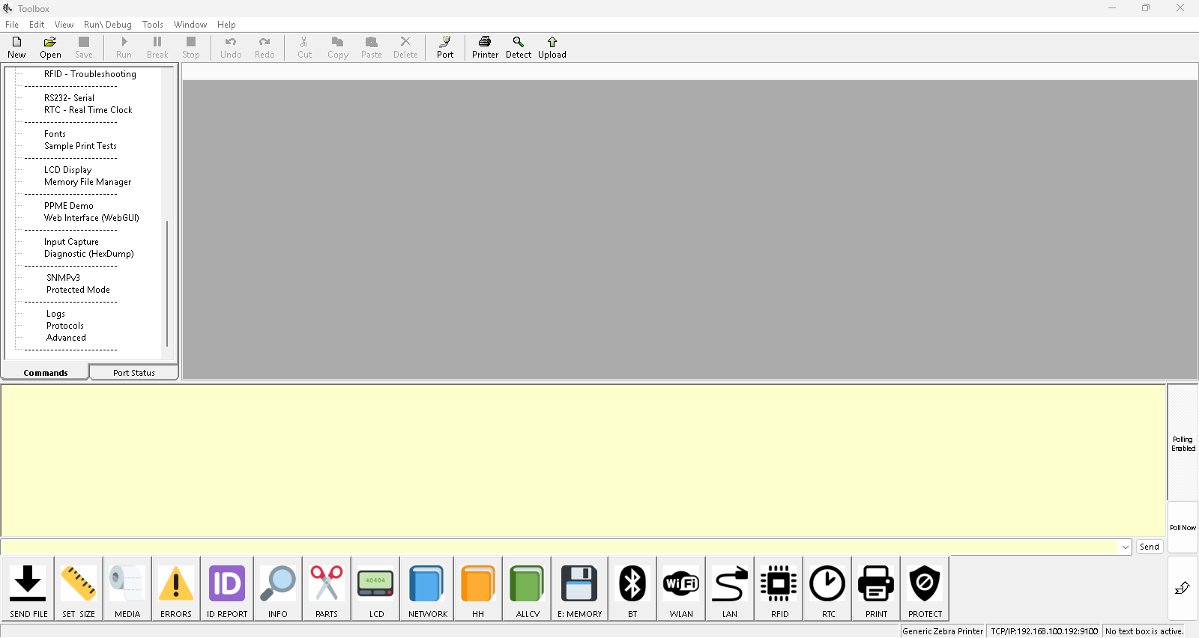Click the HH orange book icon
Image resolution: width=1199 pixels, height=638 pixels.
click(478, 589)
